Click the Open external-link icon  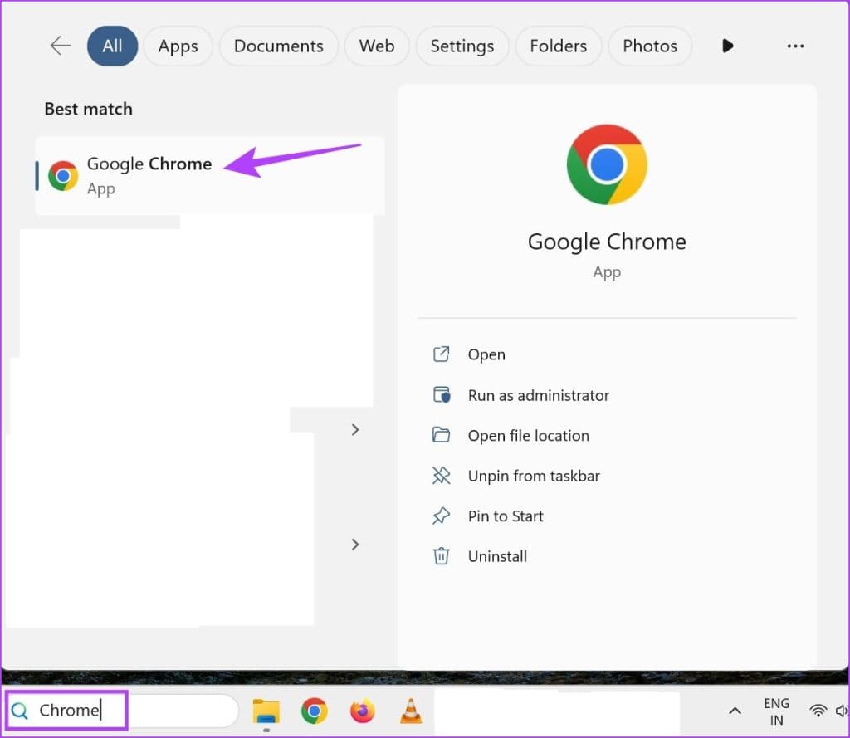pyautogui.click(x=442, y=354)
